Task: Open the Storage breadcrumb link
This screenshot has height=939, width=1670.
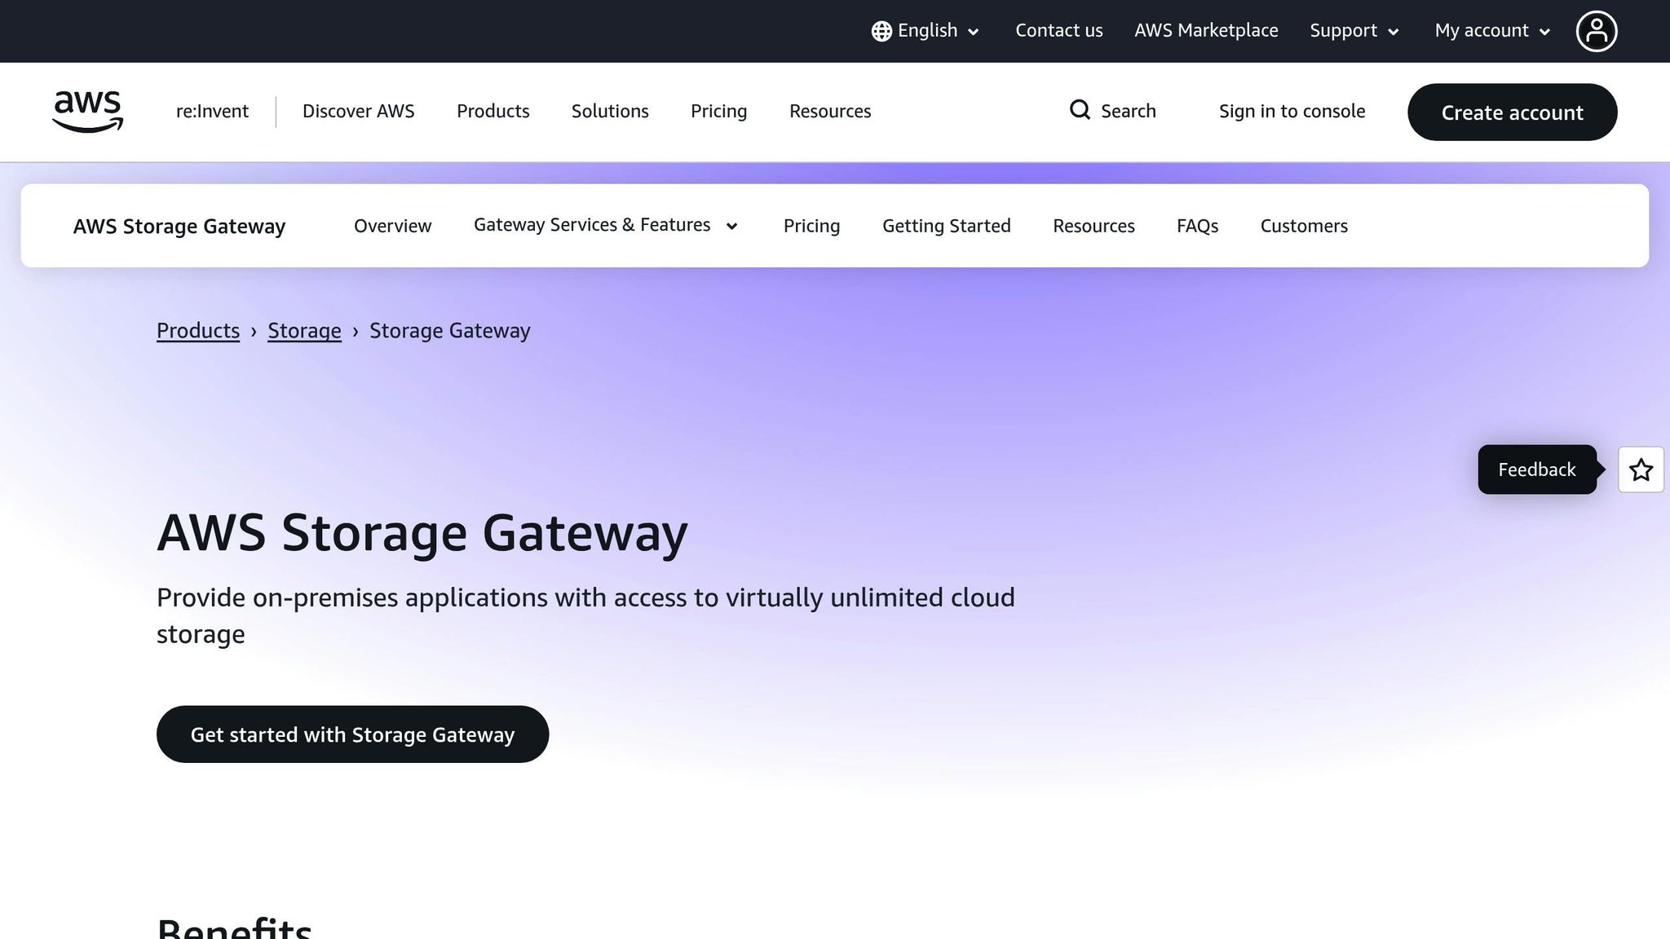Action: click(x=304, y=330)
